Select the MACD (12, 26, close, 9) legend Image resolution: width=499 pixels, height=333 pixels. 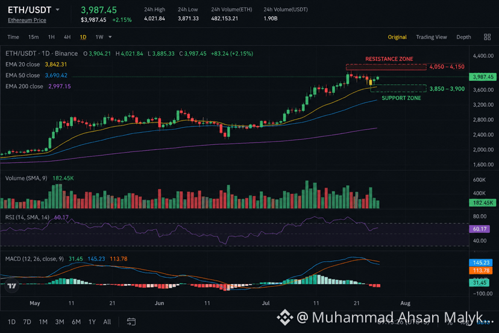[x=34, y=259]
